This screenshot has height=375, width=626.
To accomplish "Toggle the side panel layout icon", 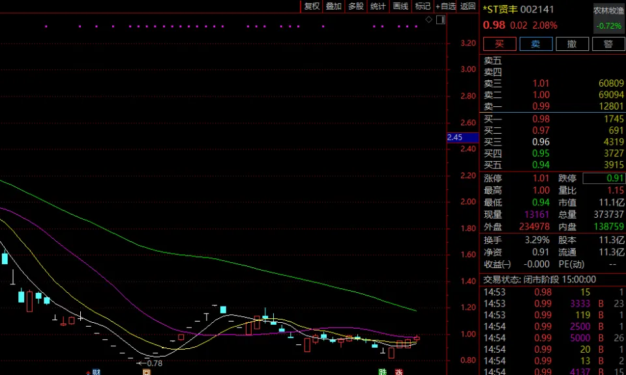I will 440,20.
